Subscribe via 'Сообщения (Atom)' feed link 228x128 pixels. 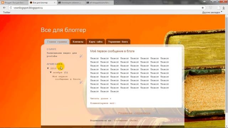click(126, 121)
